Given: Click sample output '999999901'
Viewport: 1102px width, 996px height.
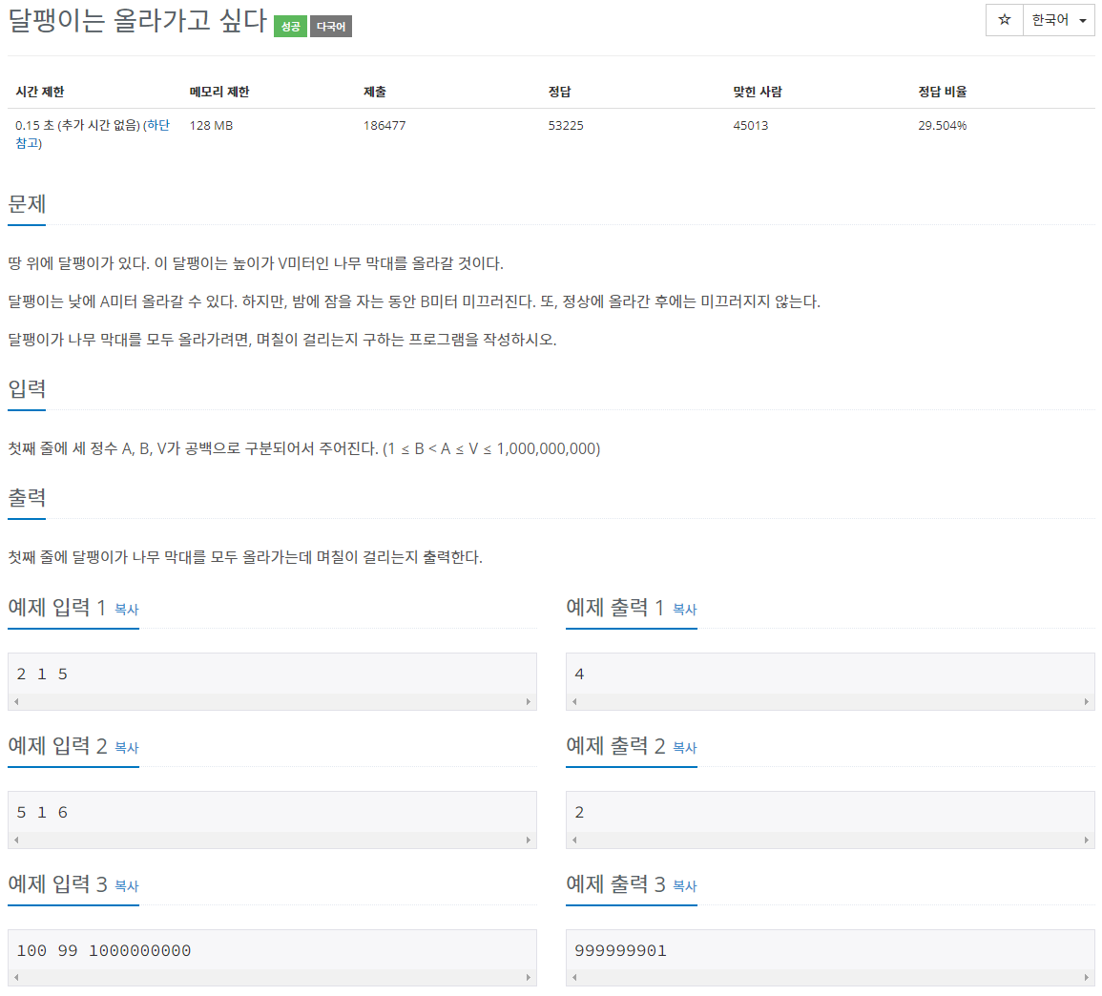Looking at the screenshot, I should tap(620, 951).
